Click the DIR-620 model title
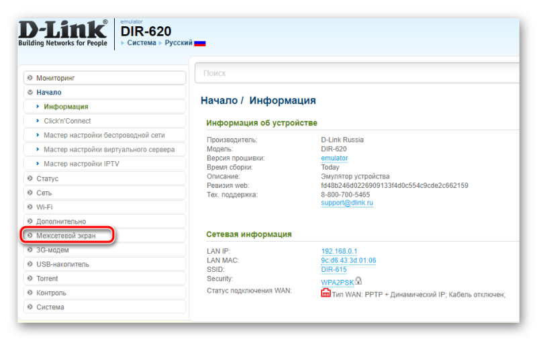Image resolution: width=537 pixels, height=341 pixels. pyautogui.click(x=146, y=32)
